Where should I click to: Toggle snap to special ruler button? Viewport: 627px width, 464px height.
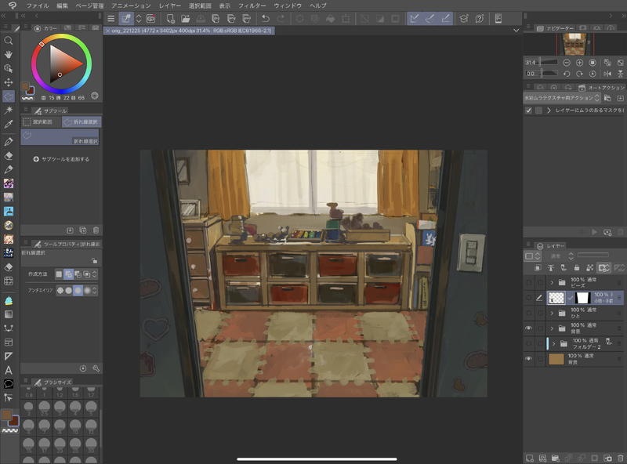429,18
